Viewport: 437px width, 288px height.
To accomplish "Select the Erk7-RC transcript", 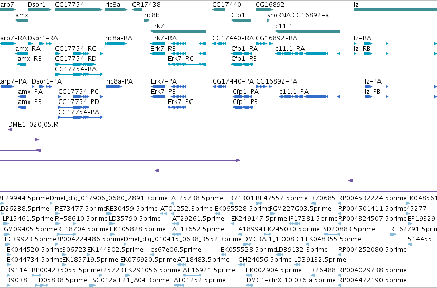I will tap(187, 64).
